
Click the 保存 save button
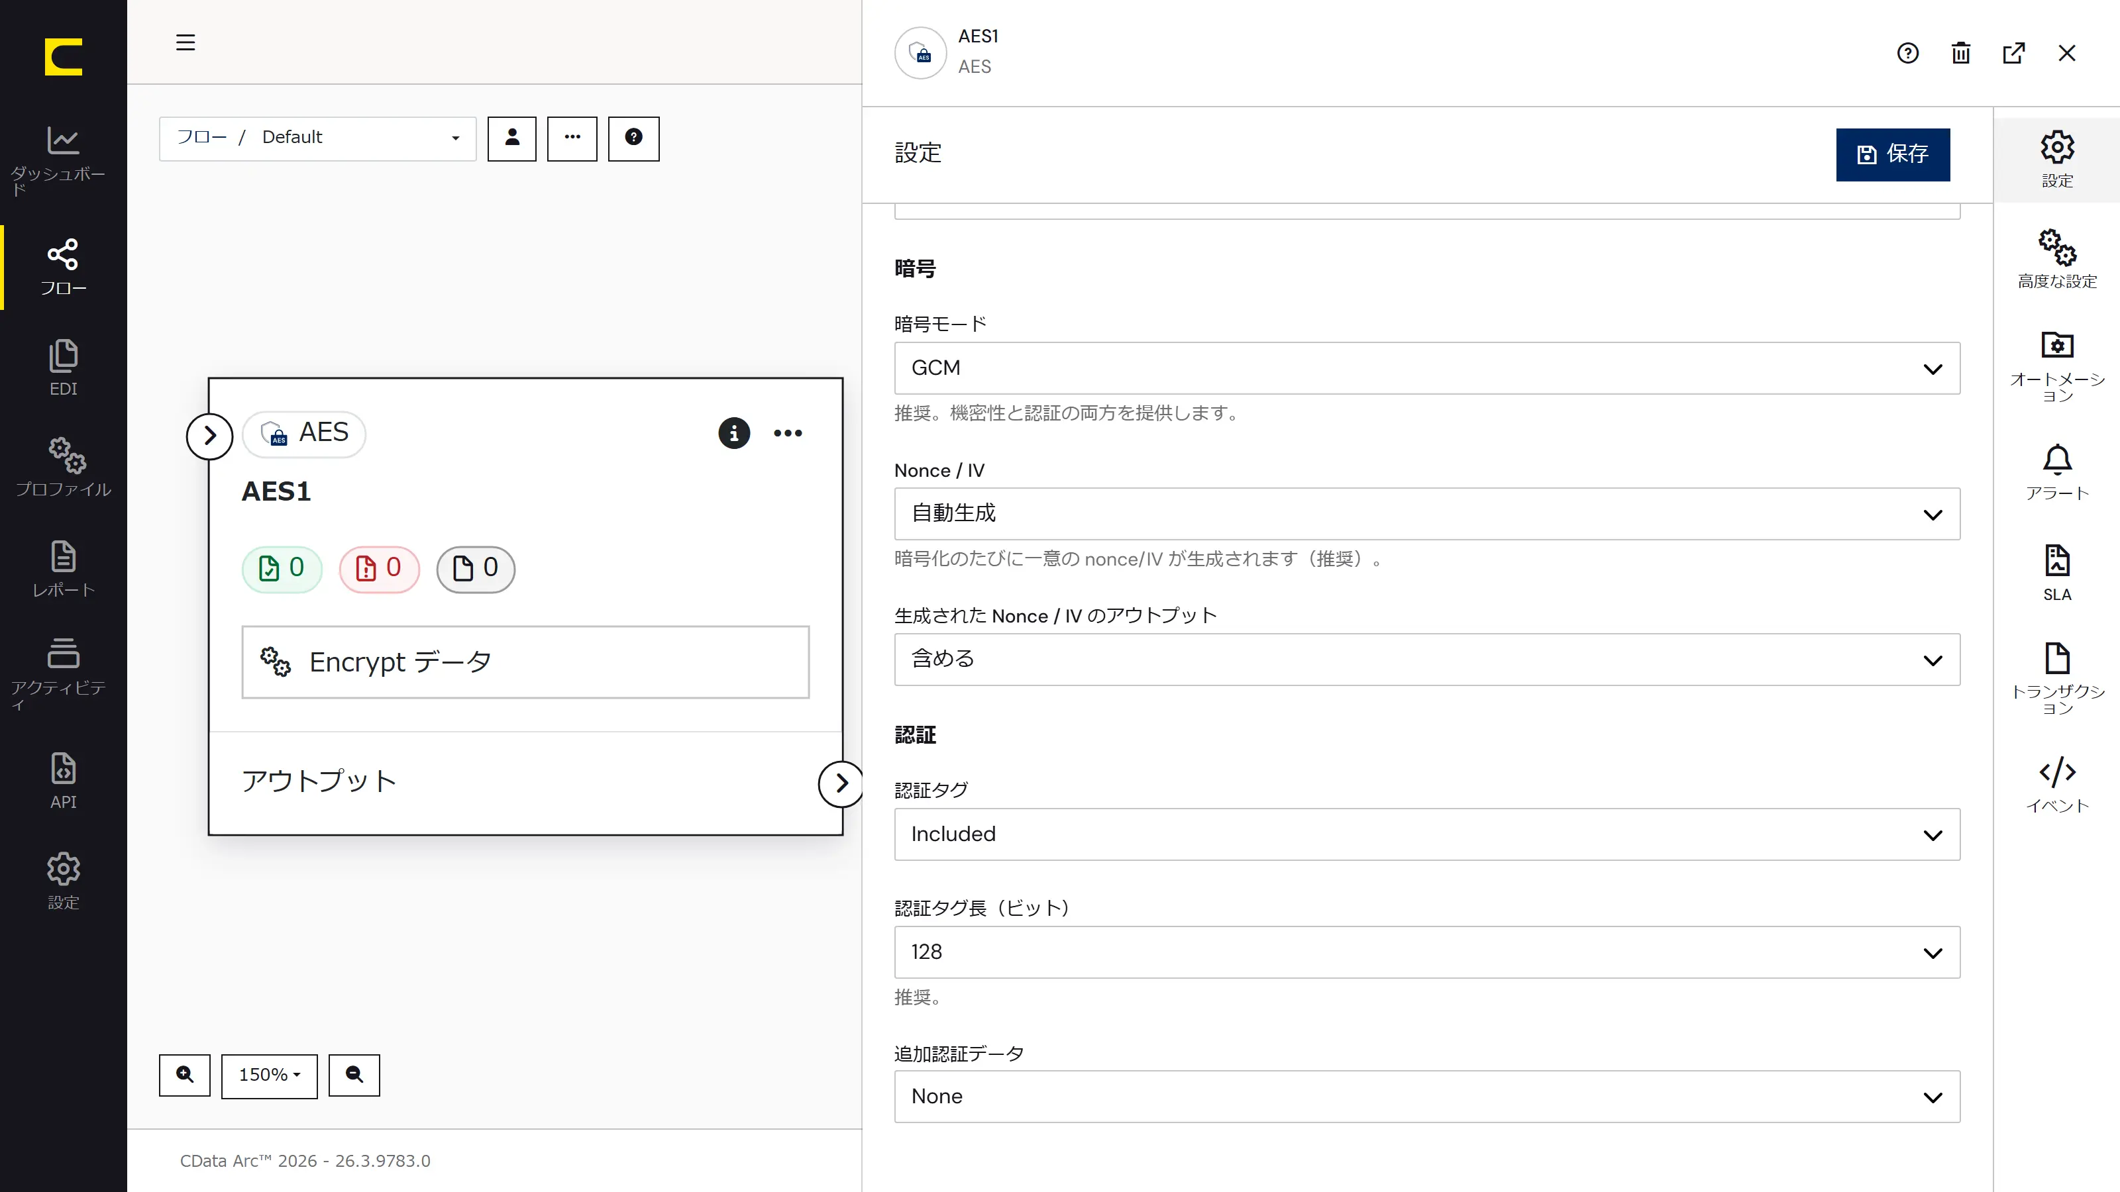pos(1893,155)
